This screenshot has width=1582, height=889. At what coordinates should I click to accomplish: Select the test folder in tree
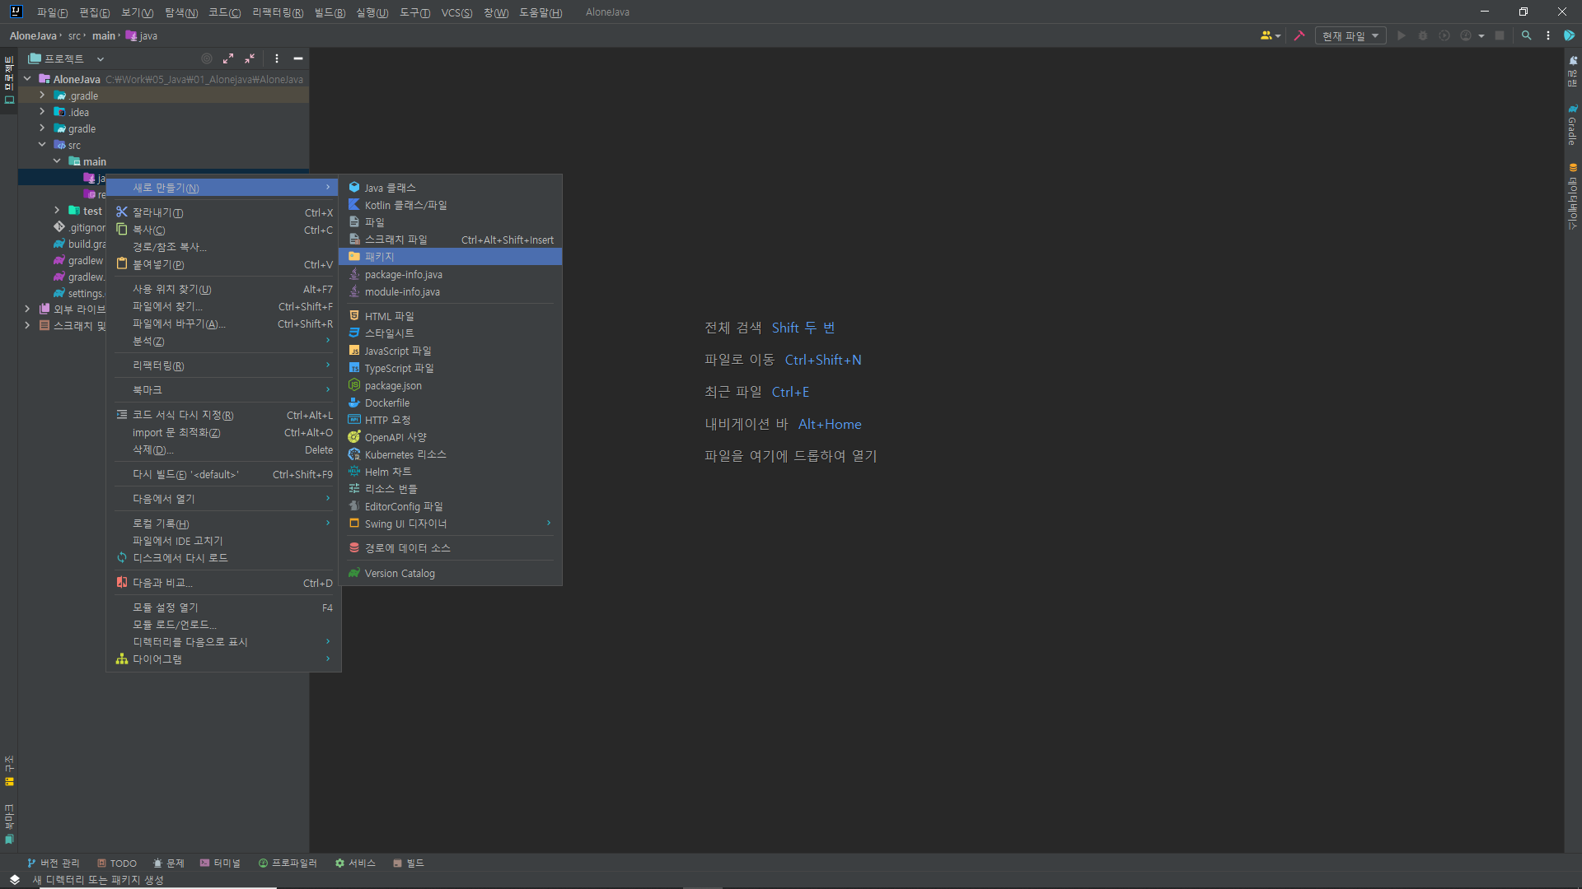click(x=92, y=211)
